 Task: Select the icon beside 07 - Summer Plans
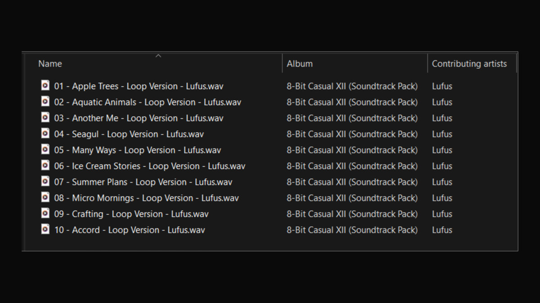pos(45,181)
